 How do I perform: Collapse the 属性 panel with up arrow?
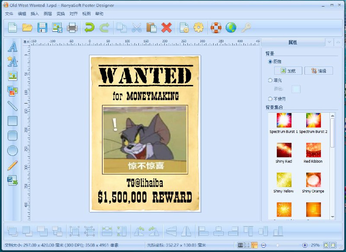point(338,42)
